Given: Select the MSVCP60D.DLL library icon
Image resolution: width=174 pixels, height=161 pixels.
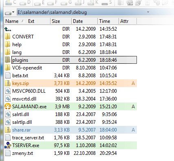Looking at the screenshot, I should pyautogui.click(x=8, y=91).
